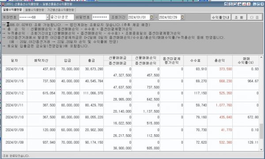Click the table scrollbar up arrow
The width and height of the screenshot is (265, 159).
coord(261,57)
